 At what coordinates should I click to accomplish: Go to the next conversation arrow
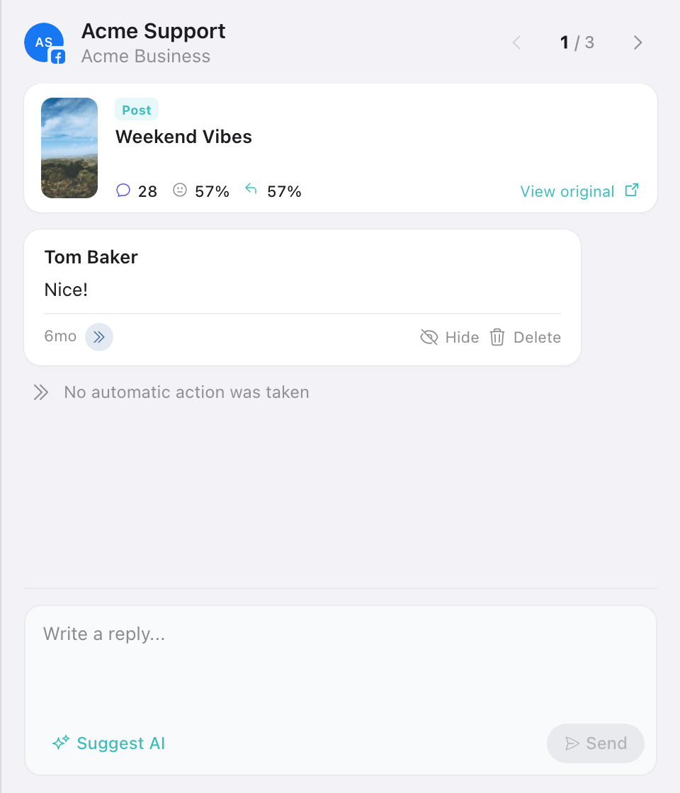coord(638,42)
